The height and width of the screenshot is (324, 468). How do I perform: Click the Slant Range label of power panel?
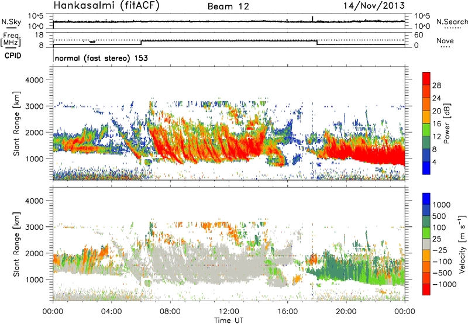coord(16,123)
